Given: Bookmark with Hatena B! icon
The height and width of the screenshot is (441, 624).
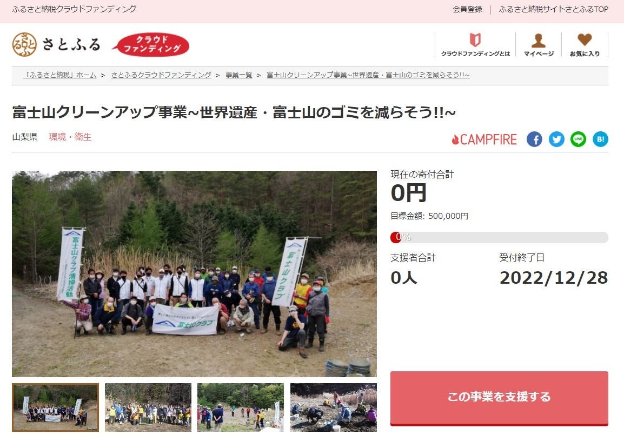Looking at the screenshot, I should point(601,139).
